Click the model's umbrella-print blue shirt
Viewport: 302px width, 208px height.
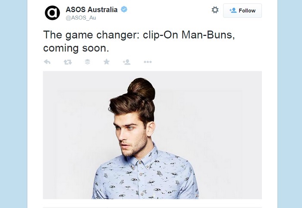[145, 176]
